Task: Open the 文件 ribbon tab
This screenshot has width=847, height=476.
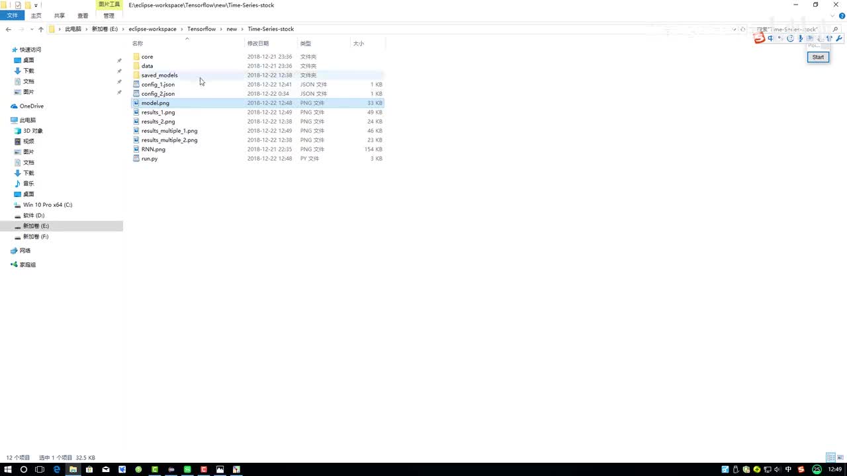Action: coord(12,15)
